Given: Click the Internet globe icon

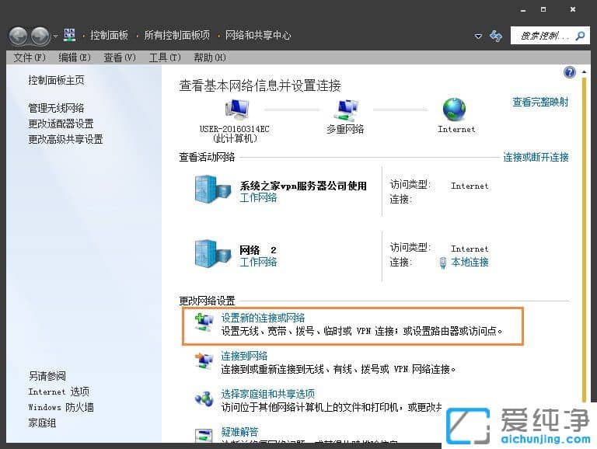Looking at the screenshot, I should (x=454, y=110).
